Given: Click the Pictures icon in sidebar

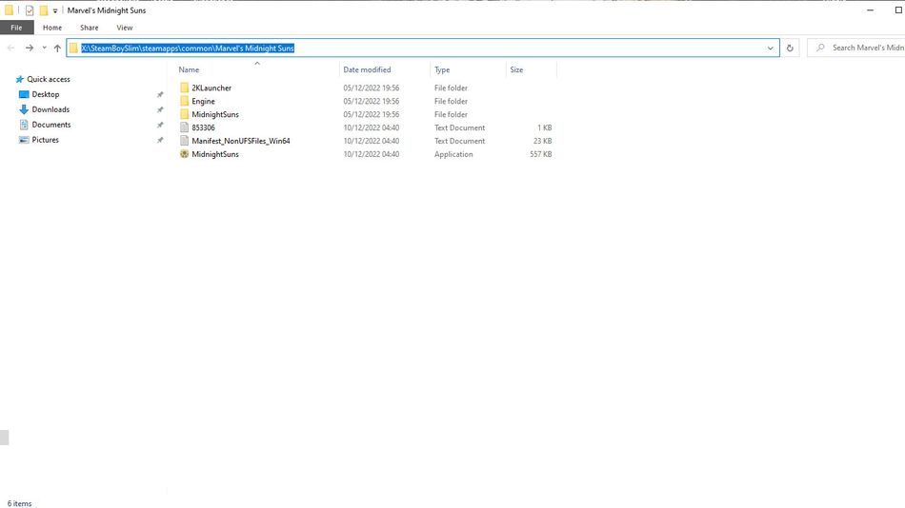Looking at the screenshot, I should pyautogui.click(x=24, y=140).
